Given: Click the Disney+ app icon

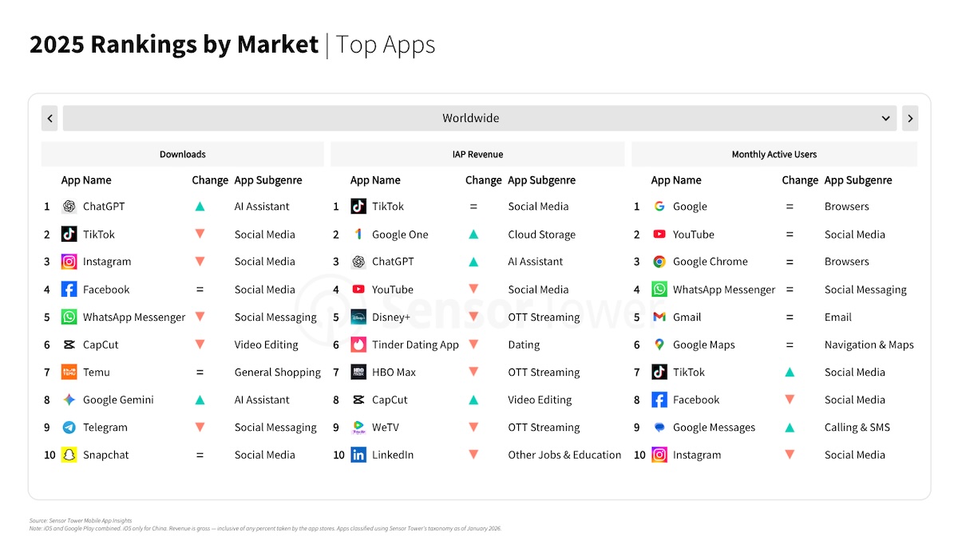Looking at the screenshot, I should click(x=358, y=317).
